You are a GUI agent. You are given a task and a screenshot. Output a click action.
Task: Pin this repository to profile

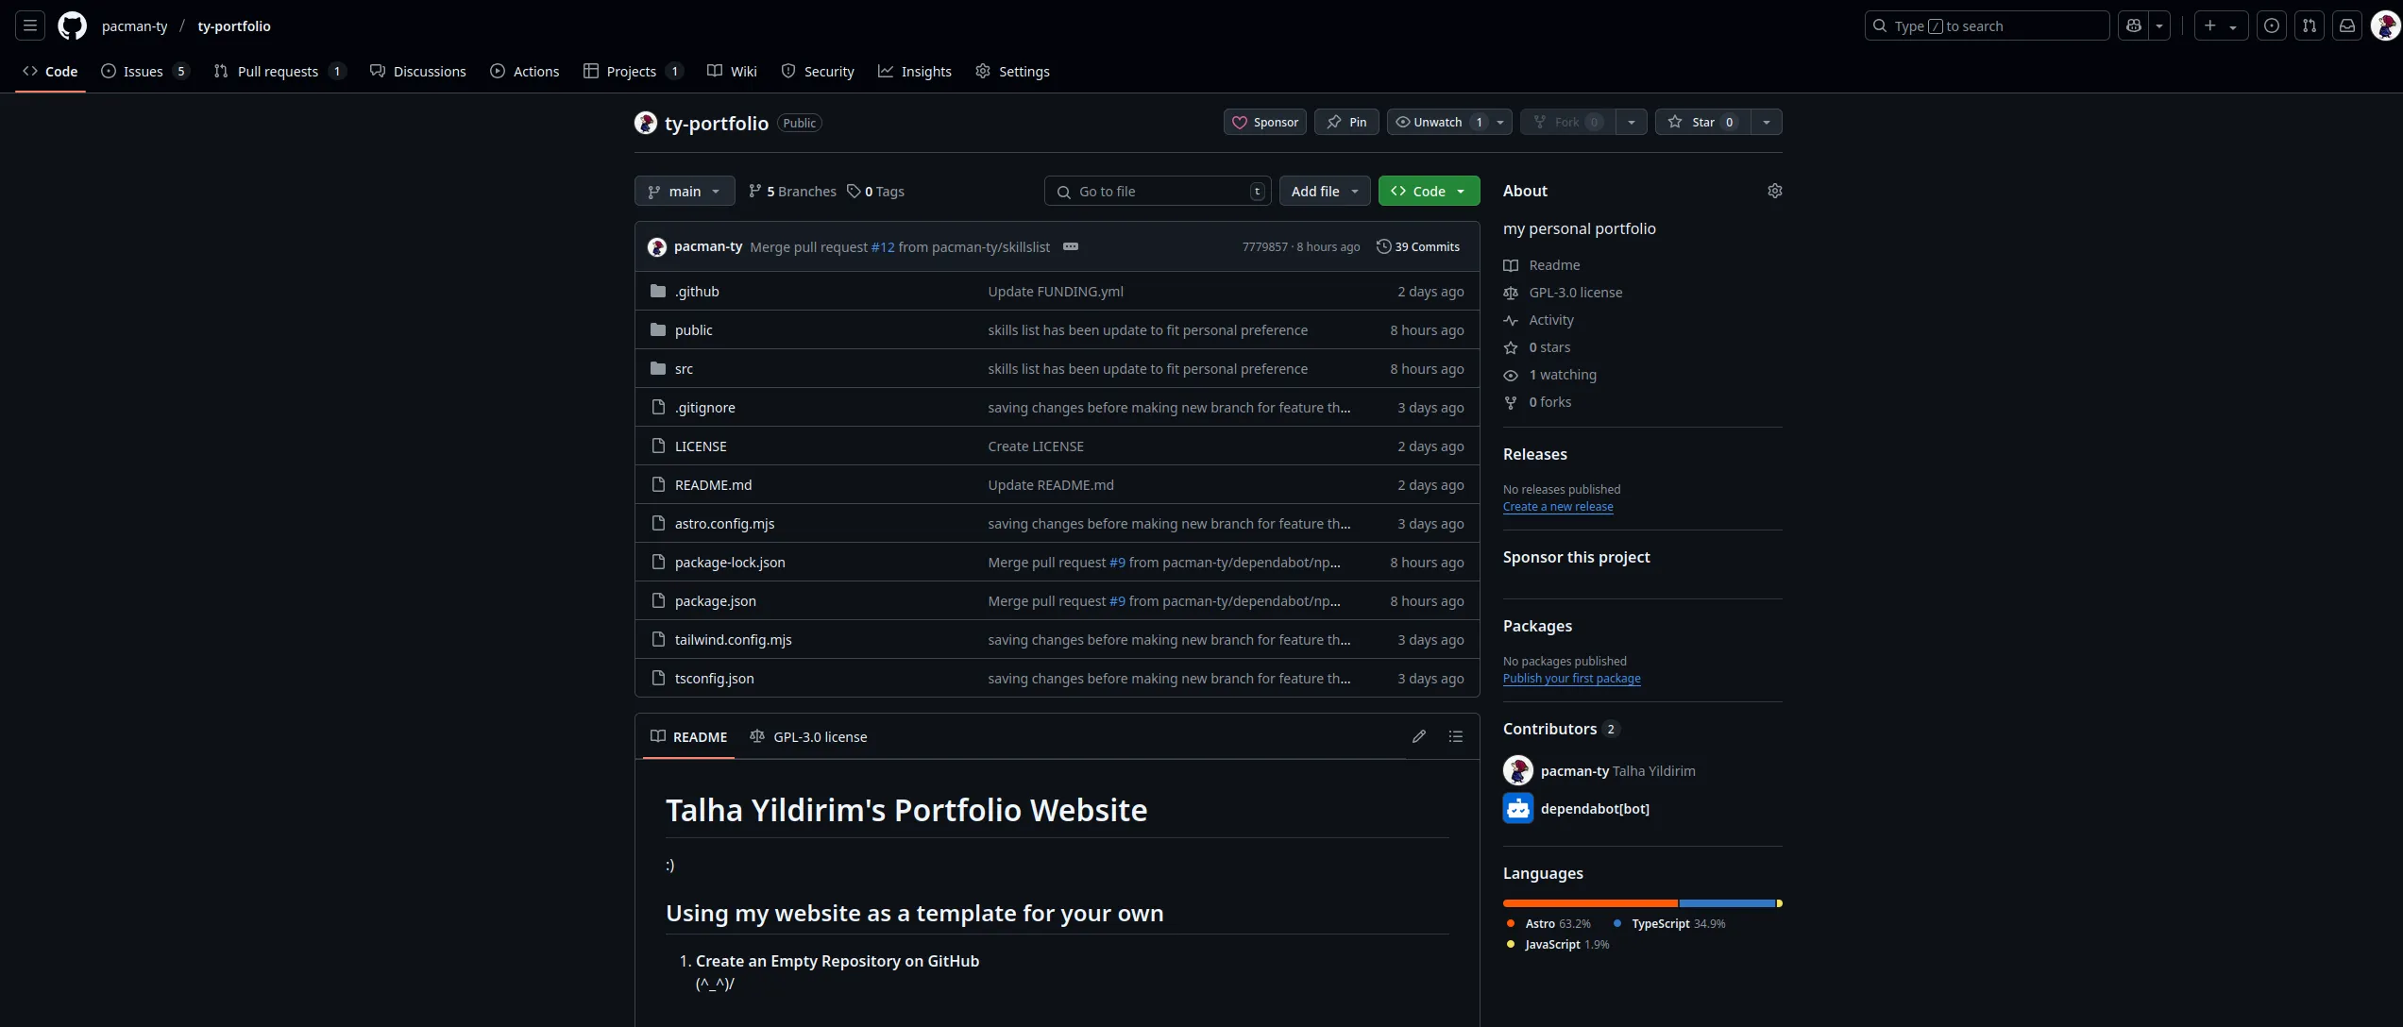point(1347,122)
